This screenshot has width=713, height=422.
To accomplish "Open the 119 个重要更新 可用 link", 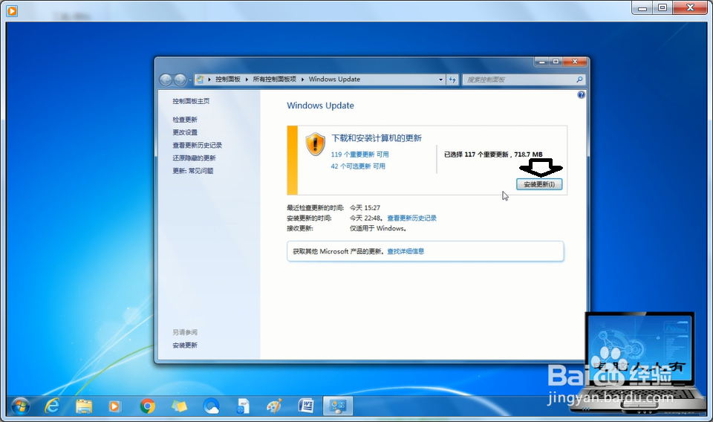I will click(x=359, y=155).
